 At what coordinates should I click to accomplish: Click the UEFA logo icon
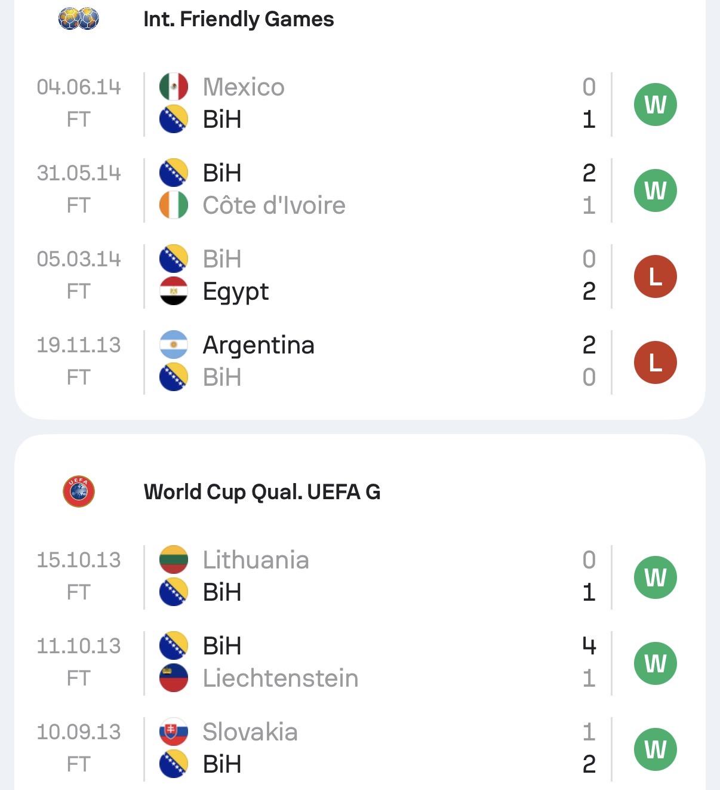point(79,491)
